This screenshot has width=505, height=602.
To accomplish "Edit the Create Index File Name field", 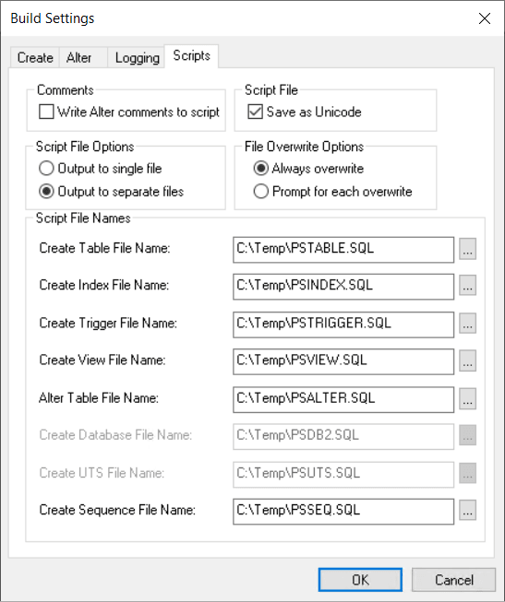I will point(343,287).
